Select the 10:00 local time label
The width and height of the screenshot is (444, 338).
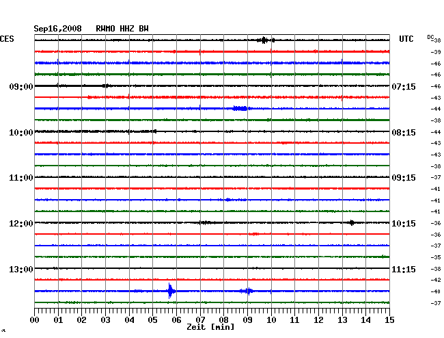click(x=21, y=133)
